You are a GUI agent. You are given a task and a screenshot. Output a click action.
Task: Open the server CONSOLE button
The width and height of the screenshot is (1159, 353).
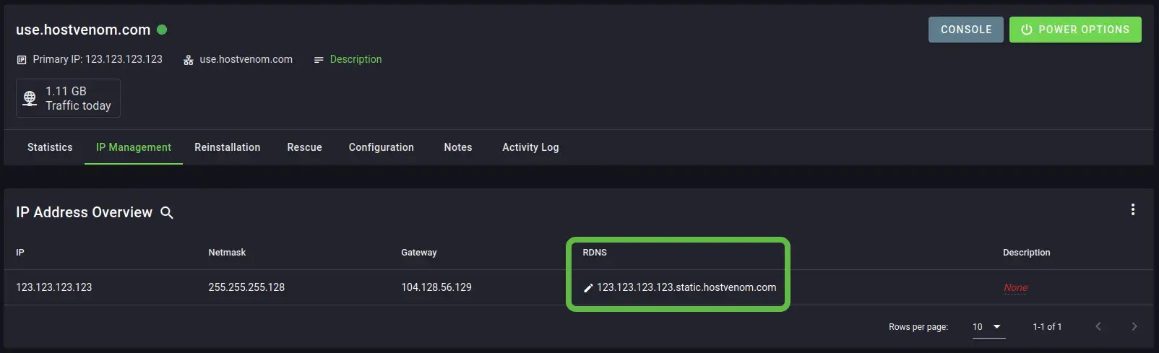pyautogui.click(x=965, y=30)
